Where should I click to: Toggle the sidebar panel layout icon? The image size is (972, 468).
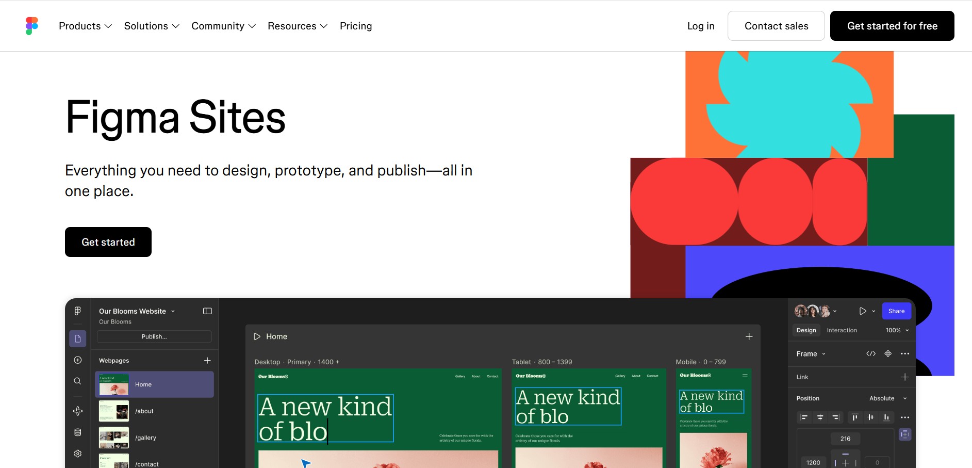point(207,311)
